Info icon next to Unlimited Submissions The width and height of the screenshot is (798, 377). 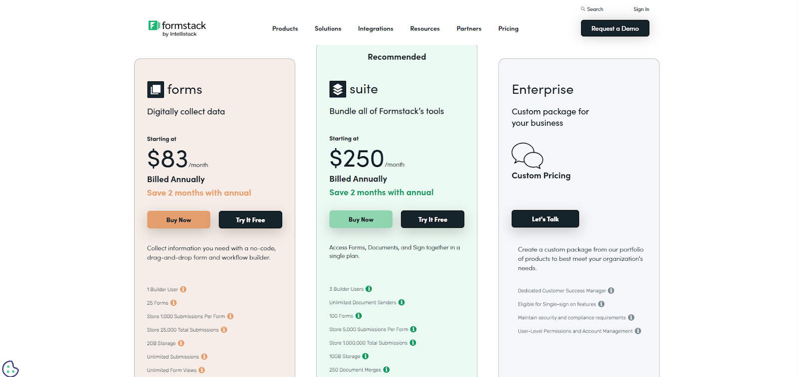click(x=204, y=357)
